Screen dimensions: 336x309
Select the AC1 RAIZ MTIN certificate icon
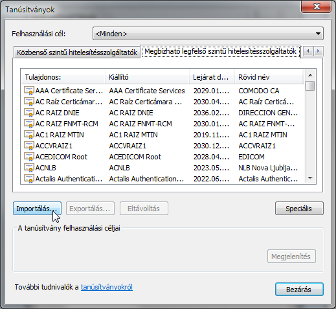29,135
